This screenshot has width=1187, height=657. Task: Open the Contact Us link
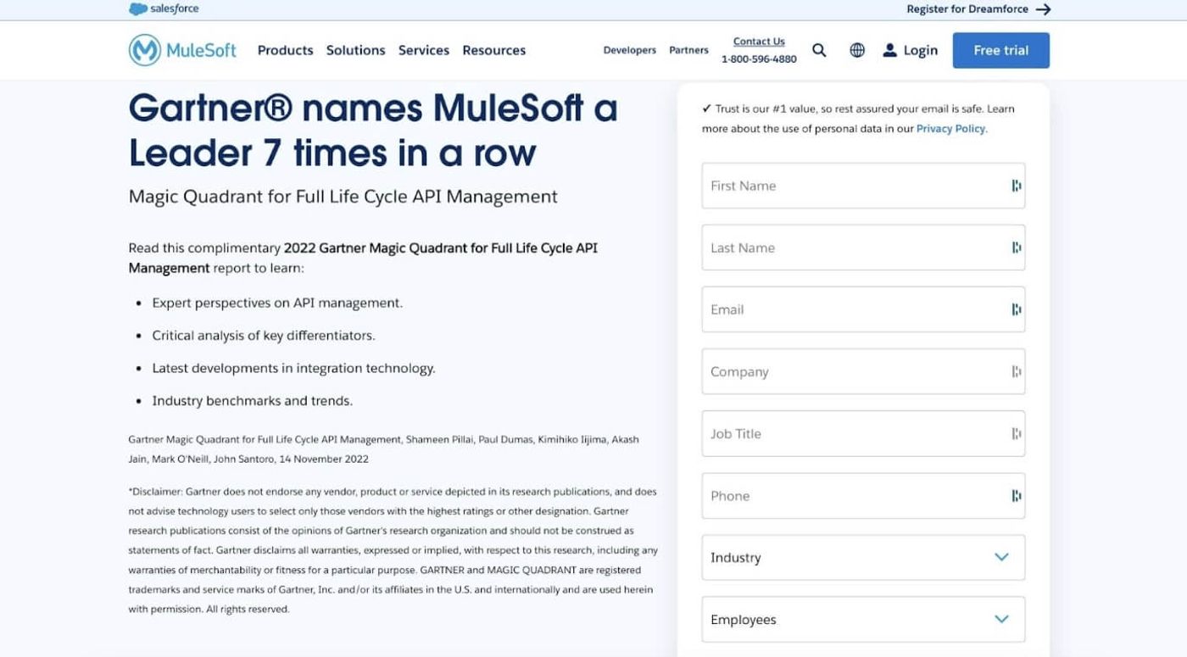[x=759, y=42]
